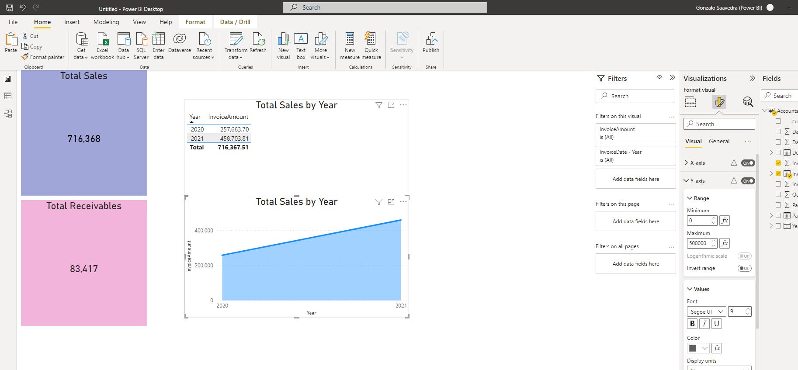
Task: Click the Redo arrow icon
Action: [x=36, y=7]
